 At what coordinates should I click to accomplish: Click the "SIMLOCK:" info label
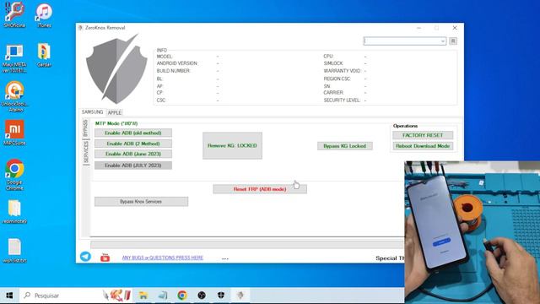pos(333,63)
